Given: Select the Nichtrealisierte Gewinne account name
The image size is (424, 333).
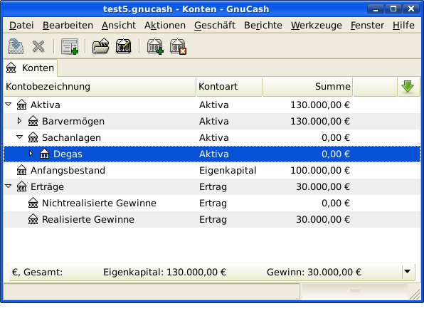Looking at the screenshot, I should (99, 203).
